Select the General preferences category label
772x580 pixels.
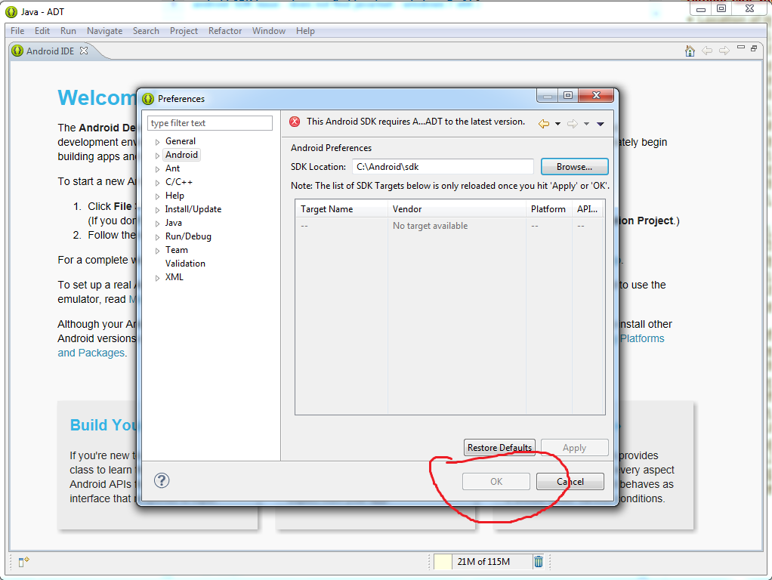point(181,141)
